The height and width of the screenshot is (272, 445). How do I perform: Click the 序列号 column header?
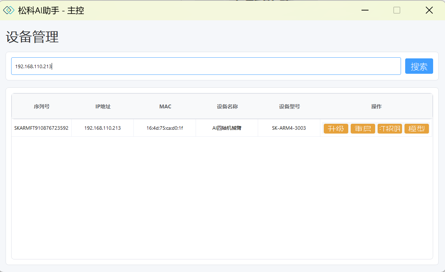(42, 107)
